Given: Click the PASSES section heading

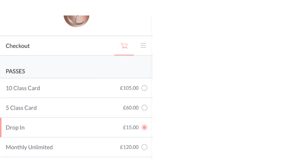Looking at the screenshot, I should [16, 71].
